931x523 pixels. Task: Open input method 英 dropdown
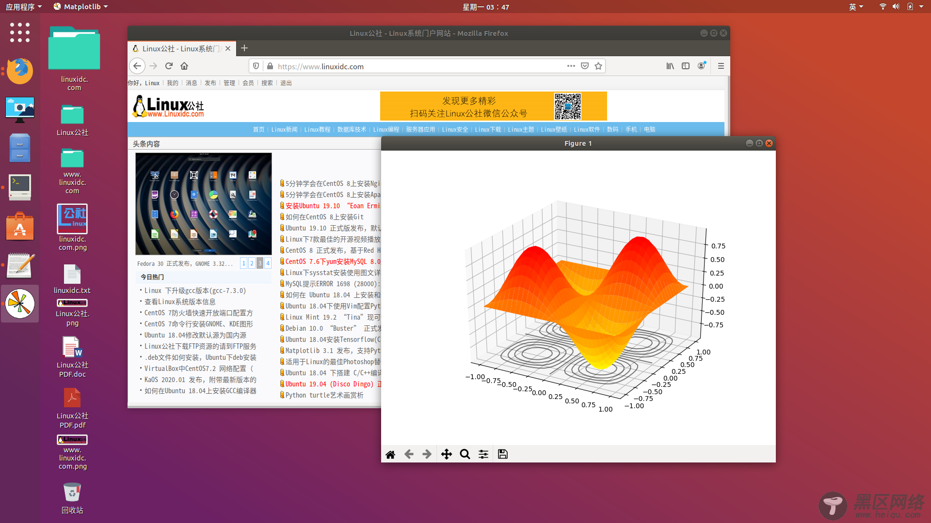point(856,7)
